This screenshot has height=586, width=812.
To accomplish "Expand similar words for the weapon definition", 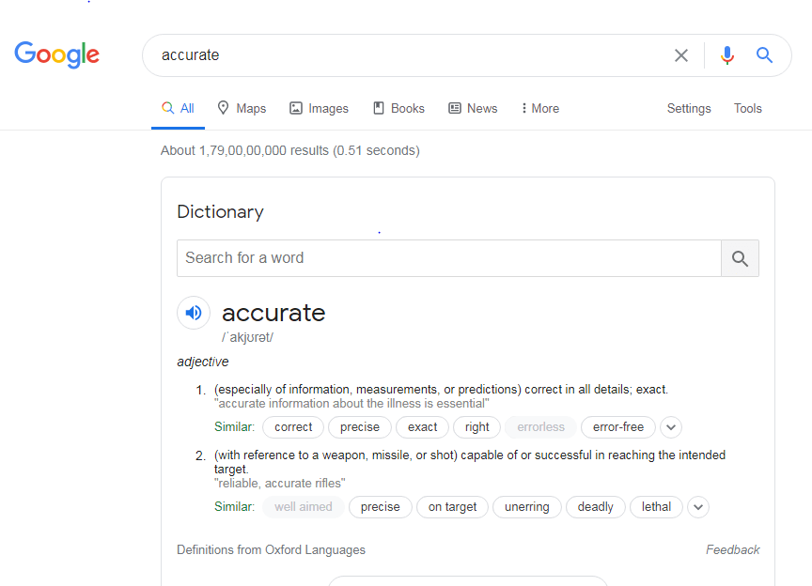I will tap(697, 506).
